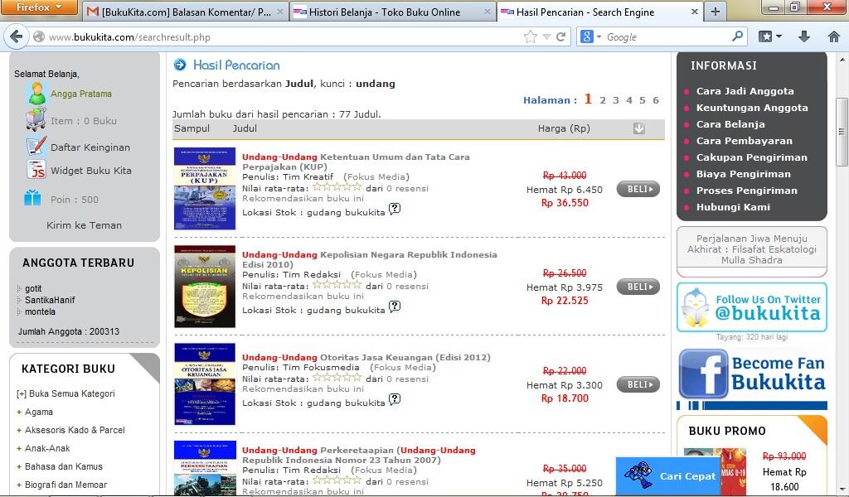Click the Daftar Keinginan notepad icon
This screenshot has width=849, height=497.
(36, 146)
